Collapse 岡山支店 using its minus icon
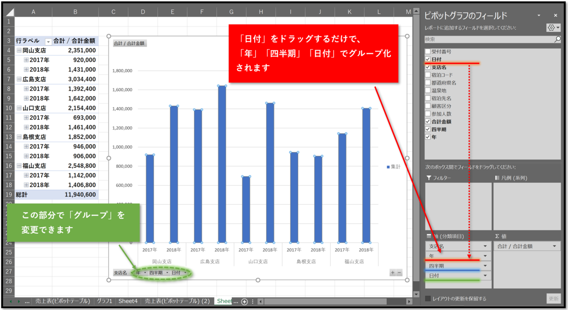This screenshot has height=310, width=568. click(19, 51)
